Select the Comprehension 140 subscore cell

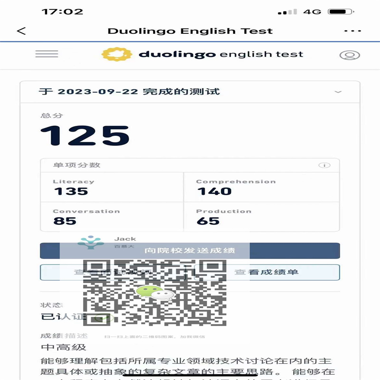tap(261, 187)
